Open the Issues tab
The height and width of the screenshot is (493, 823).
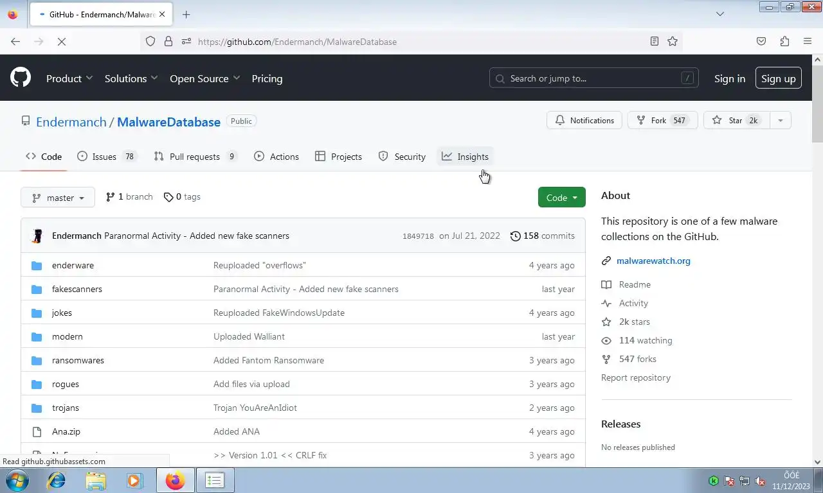(x=107, y=157)
